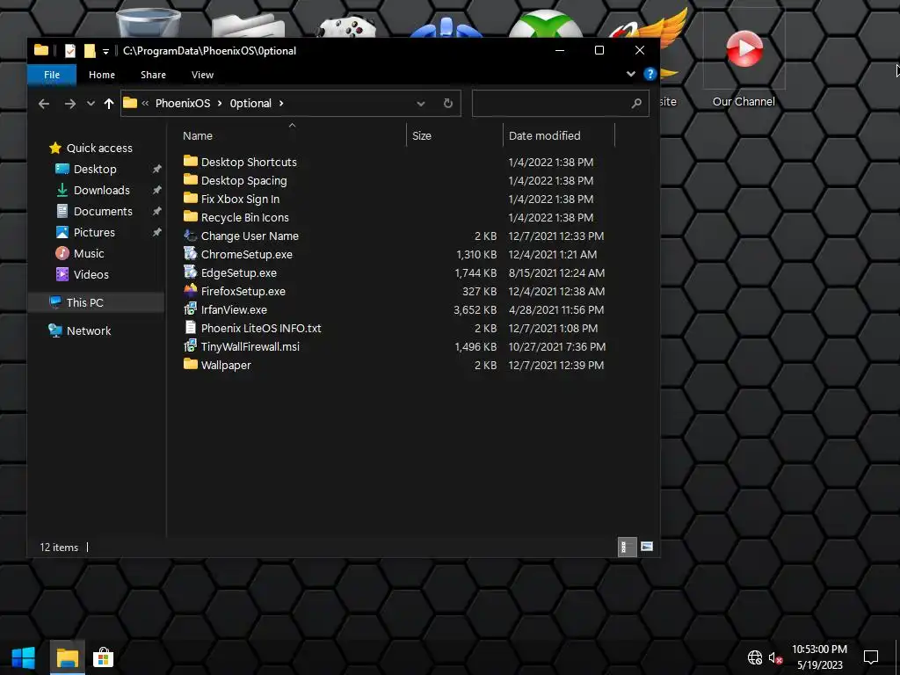Click PhoenixOS in the address breadcrumb
Viewport: 900px width, 675px height.
tap(183, 104)
